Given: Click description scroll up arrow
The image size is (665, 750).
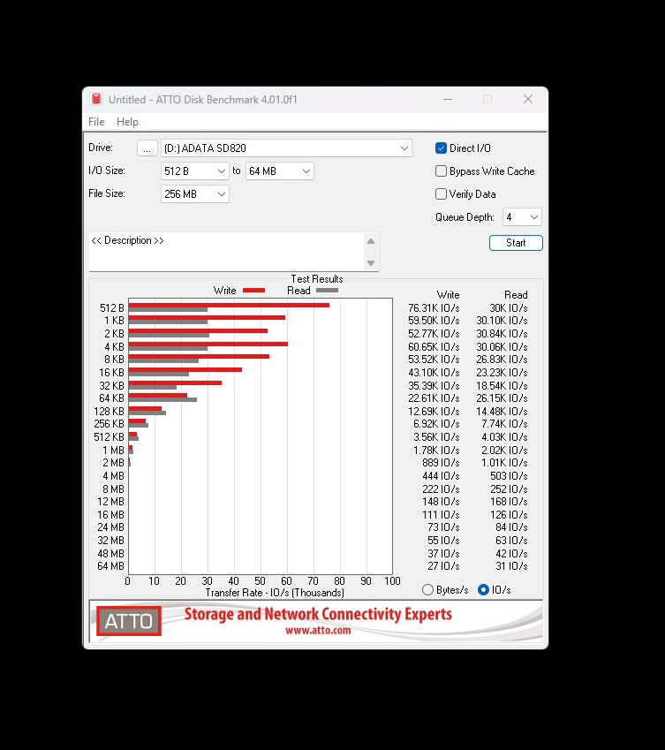Looking at the screenshot, I should click(x=371, y=241).
